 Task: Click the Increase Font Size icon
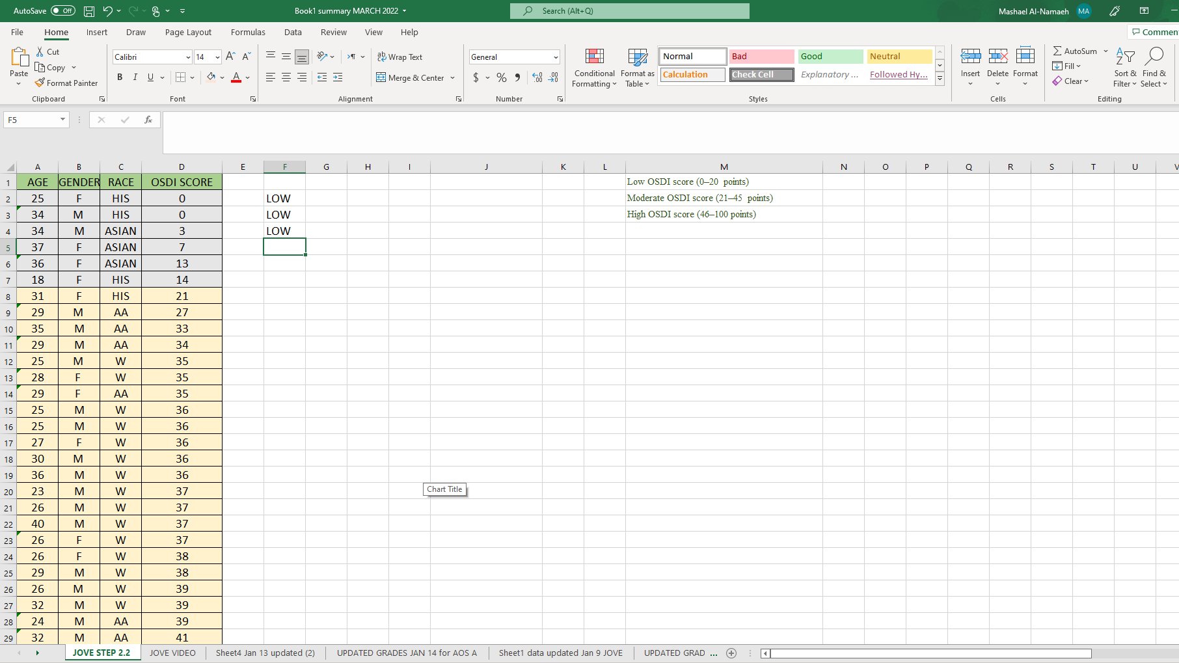click(230, 57)
